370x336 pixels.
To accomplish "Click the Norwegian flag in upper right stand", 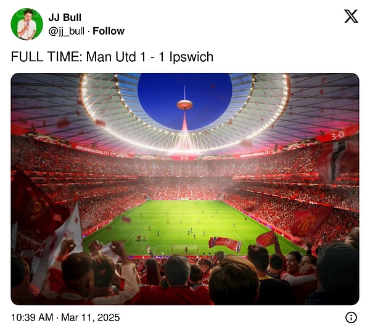I will tap(337, 158).
